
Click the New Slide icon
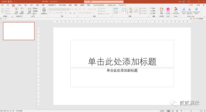30,9
